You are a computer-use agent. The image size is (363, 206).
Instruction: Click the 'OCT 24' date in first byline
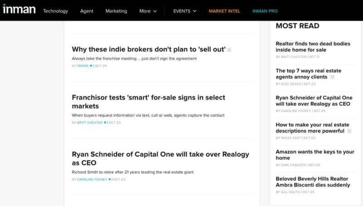101,66
